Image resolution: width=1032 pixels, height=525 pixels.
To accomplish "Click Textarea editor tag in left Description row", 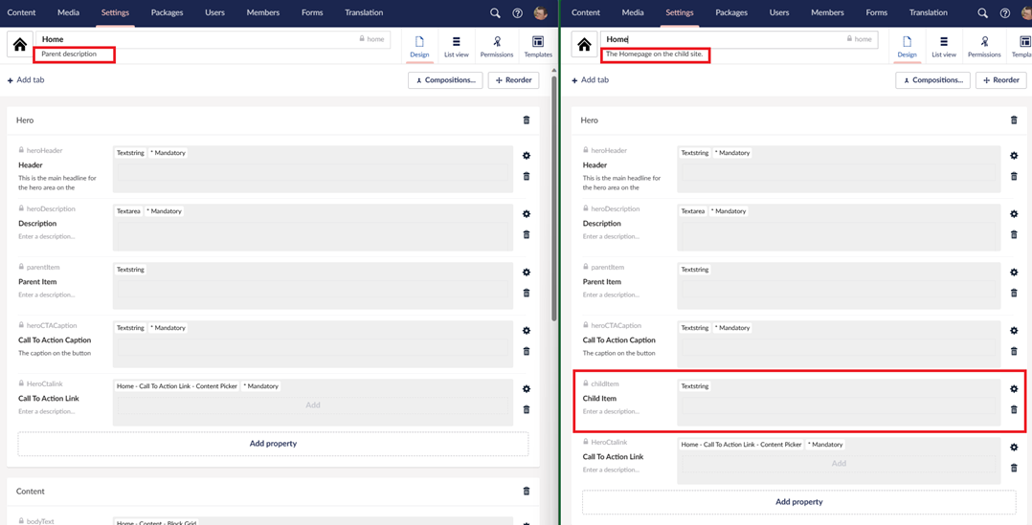I will click(x=128, y=211).
